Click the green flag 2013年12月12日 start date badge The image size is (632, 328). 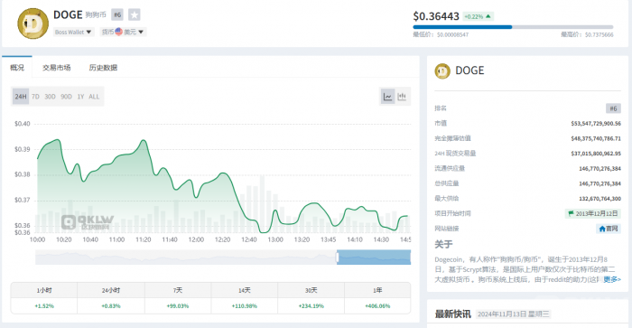point(592,213)
